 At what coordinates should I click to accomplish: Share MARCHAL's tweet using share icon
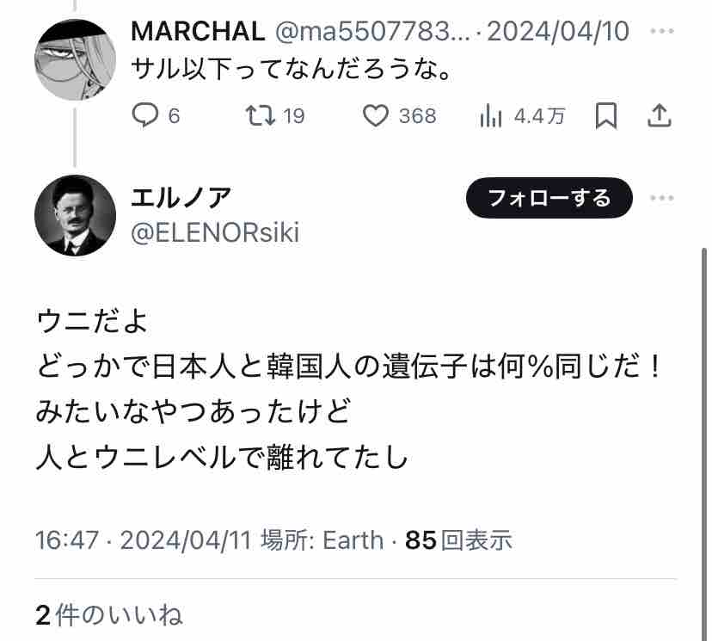coord(659,115)
